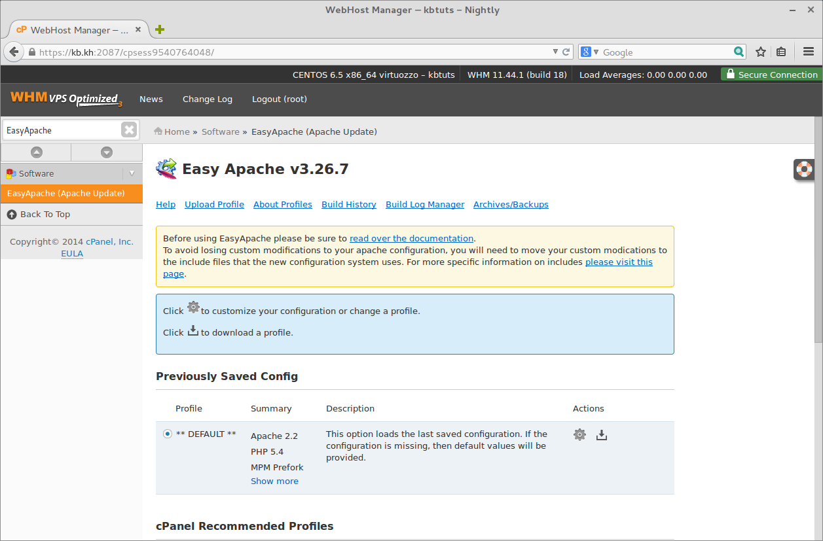This screenshot has height=541, width=823.
Task: Focus the sidebar search field containing EasyApache
Action: [x=62, y=130]
